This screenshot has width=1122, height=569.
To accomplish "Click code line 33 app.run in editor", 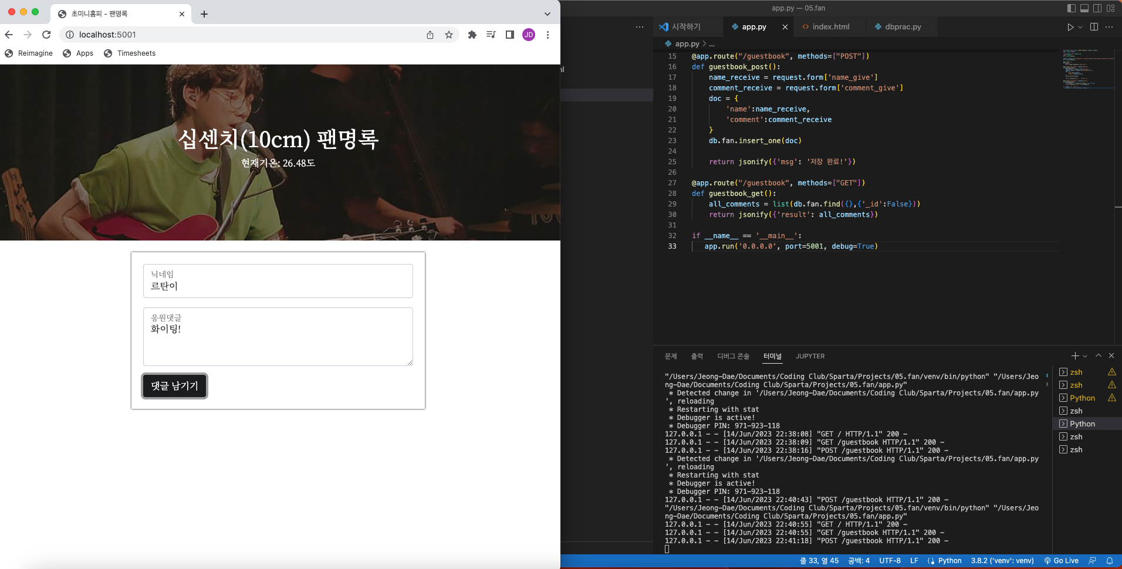I will coord(791,246).
